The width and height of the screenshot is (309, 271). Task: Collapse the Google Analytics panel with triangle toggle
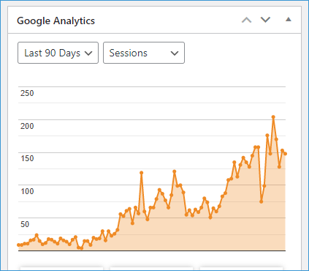[x=289, y=20]
